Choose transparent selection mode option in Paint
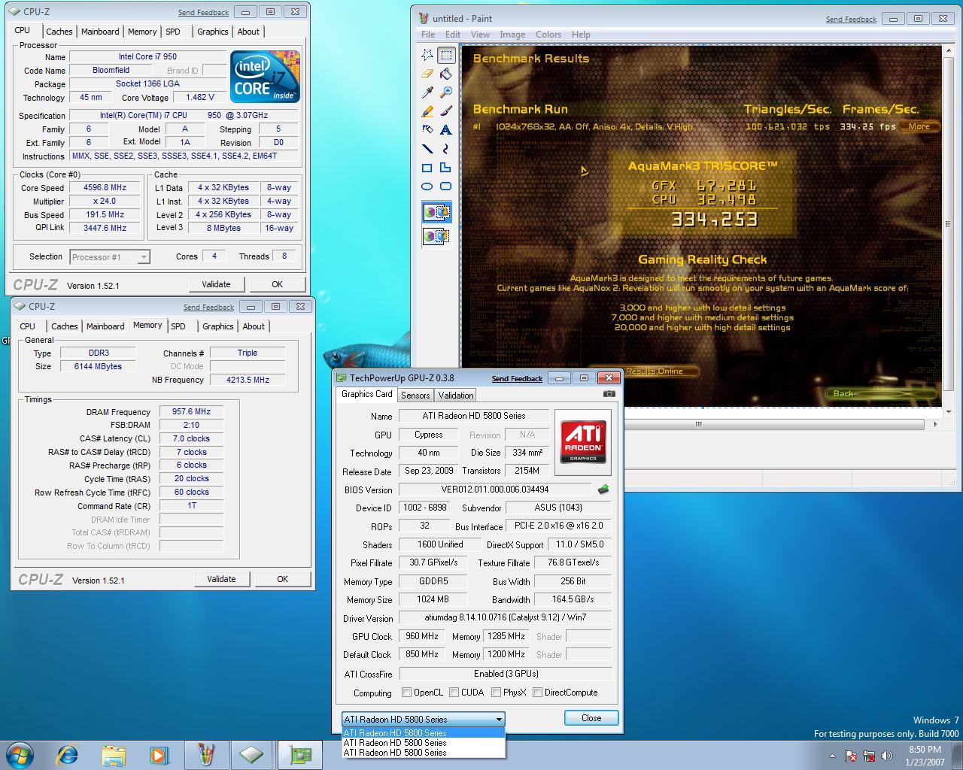Screen dimensions: 963x770 pyautogui.click(x=436, y=237)
